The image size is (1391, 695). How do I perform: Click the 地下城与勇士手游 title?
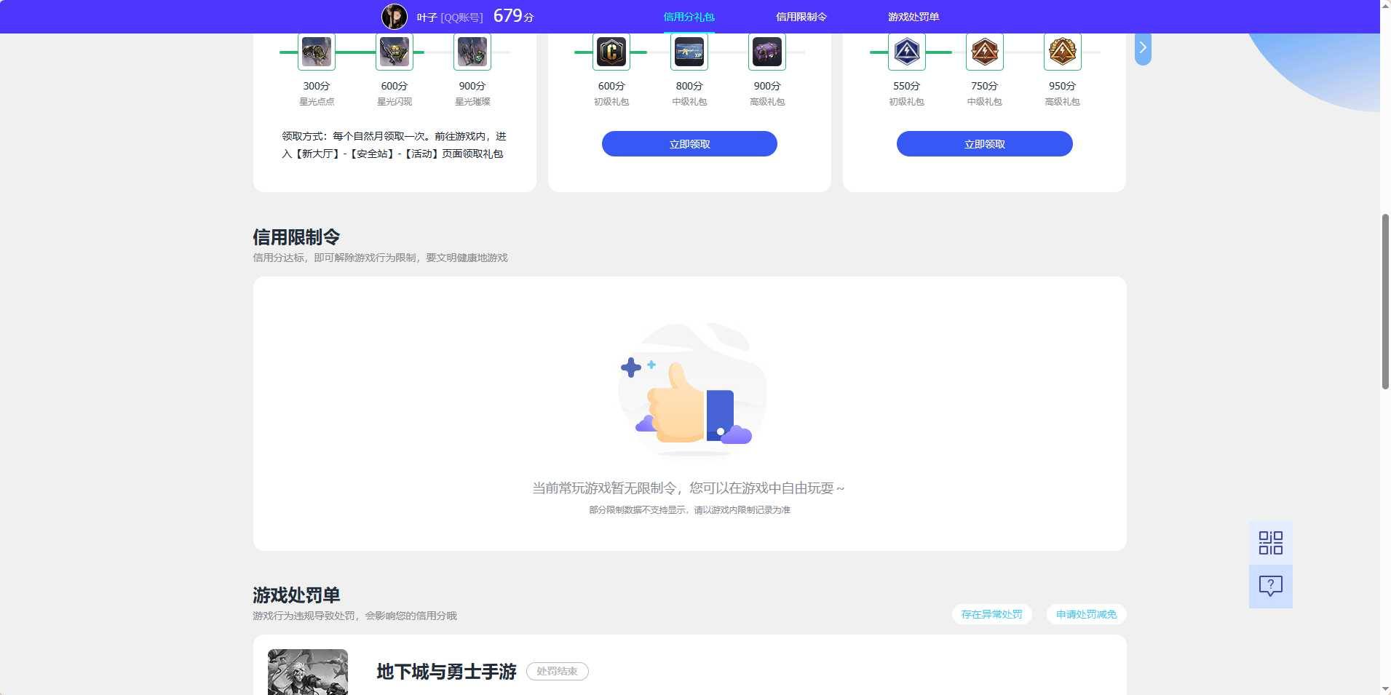pos(446,672)
